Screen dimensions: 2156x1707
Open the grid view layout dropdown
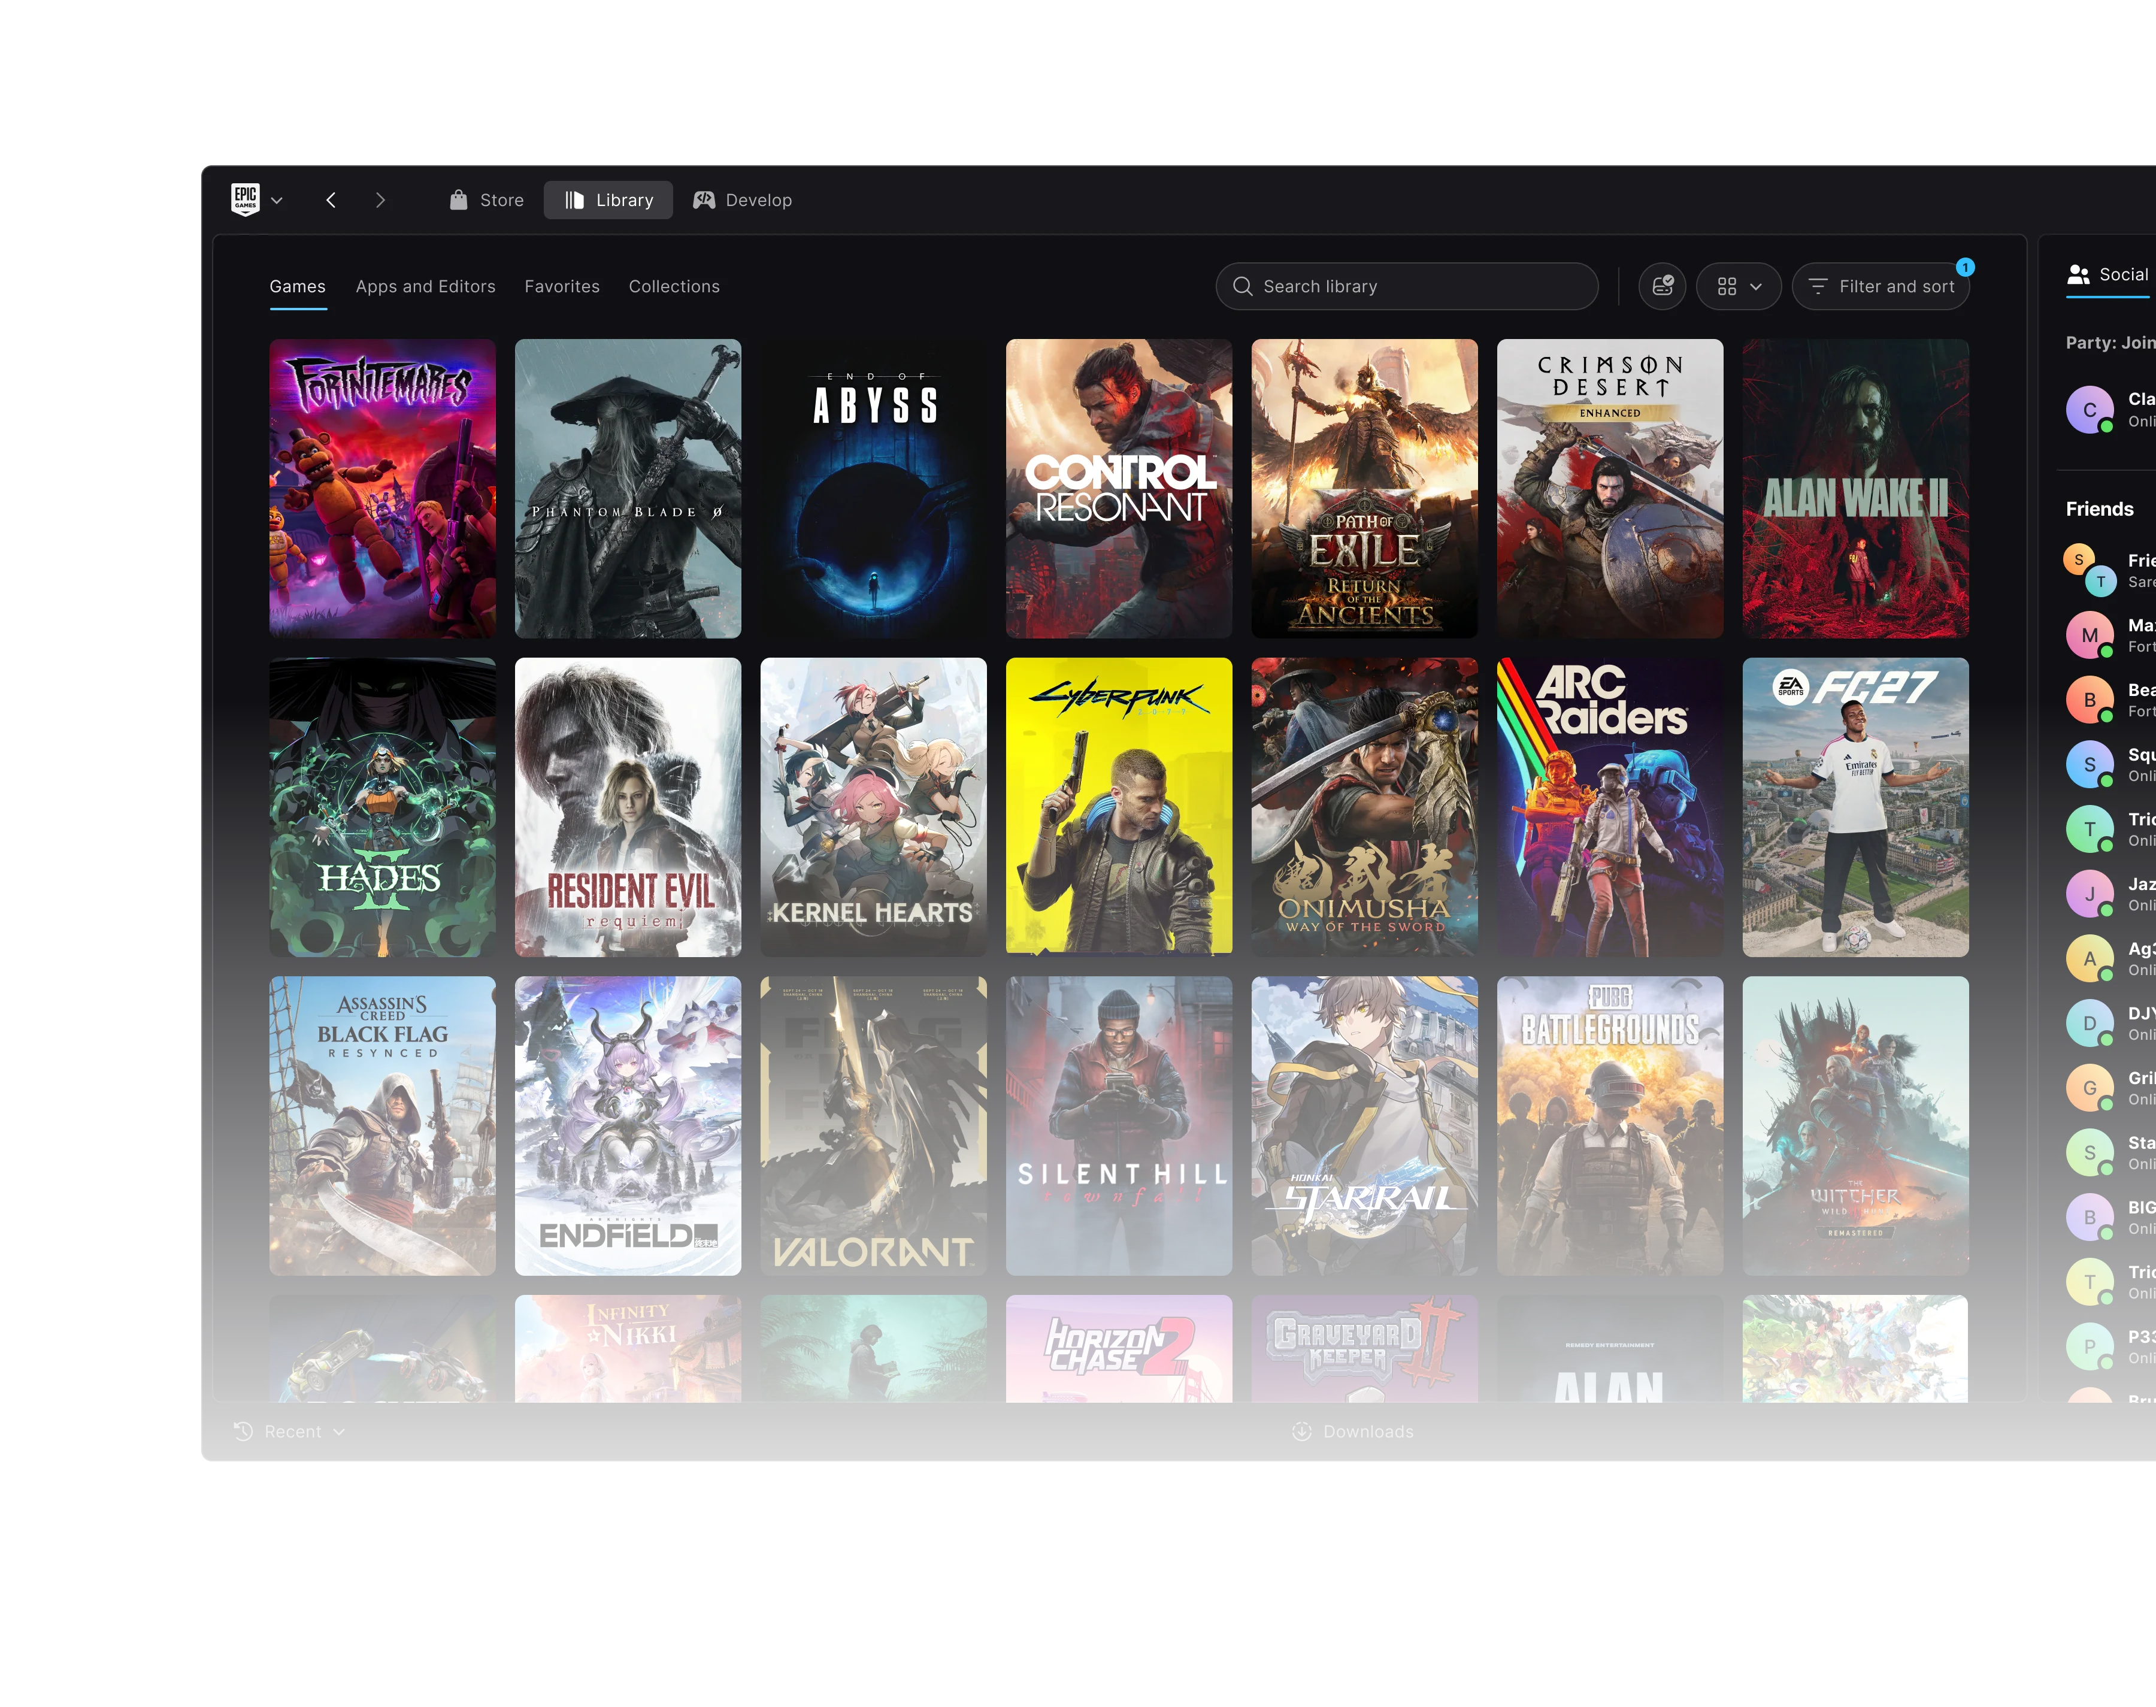(1739, 286)
